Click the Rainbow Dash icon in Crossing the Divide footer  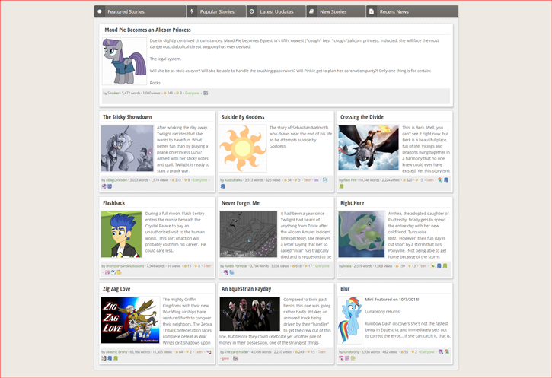click(440, 179)
